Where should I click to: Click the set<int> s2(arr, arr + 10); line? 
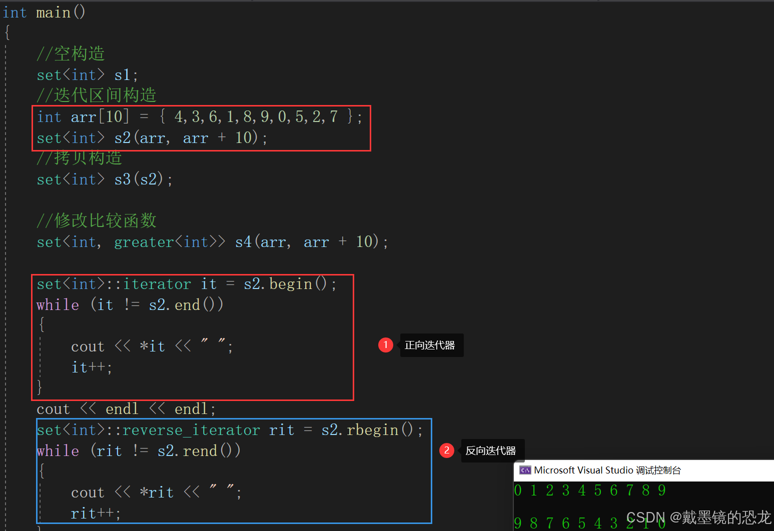tap(152, 137)
